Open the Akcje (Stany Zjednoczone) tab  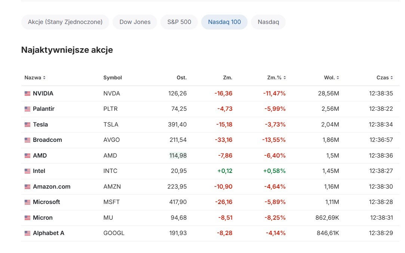pyautogui.click(x=65, y=22)
